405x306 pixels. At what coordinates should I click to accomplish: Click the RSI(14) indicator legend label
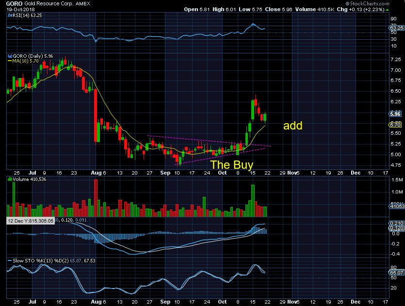pos(27,15)
